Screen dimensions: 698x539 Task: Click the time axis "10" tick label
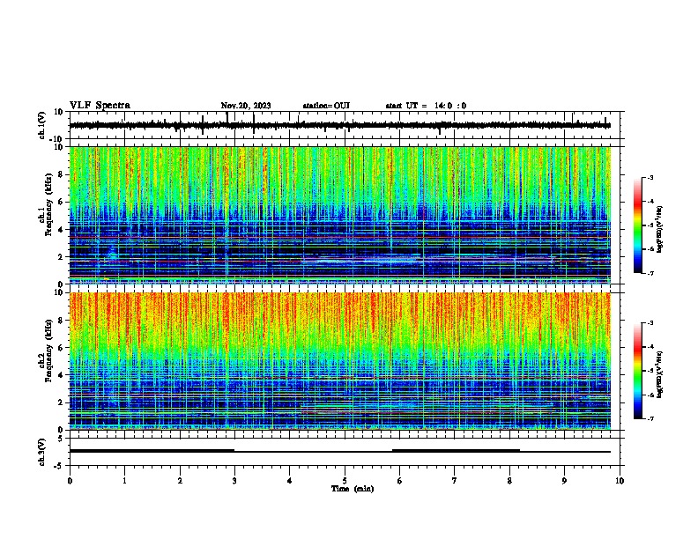[x=620, y=481]
